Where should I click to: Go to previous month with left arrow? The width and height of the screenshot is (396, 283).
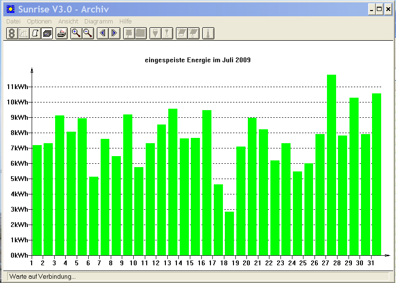[103, 34]
